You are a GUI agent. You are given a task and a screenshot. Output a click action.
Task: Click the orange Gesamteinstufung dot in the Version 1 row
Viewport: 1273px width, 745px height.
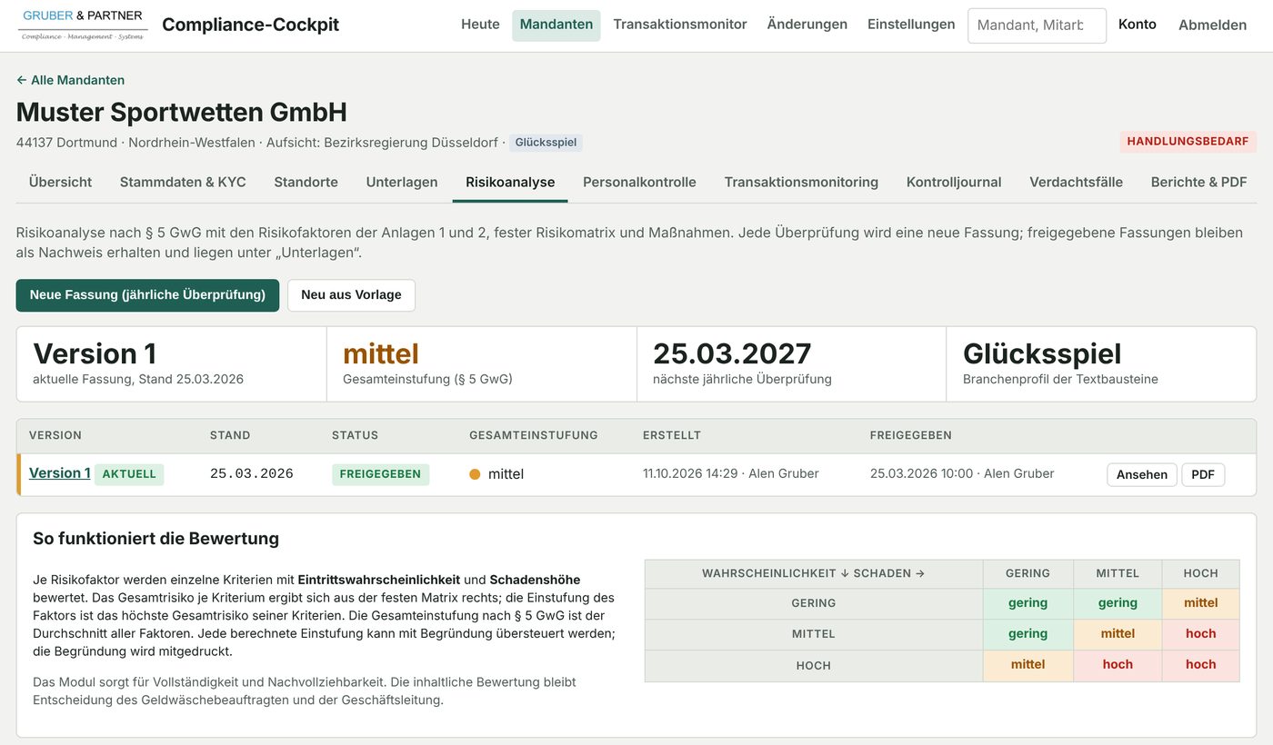[475, 474]
